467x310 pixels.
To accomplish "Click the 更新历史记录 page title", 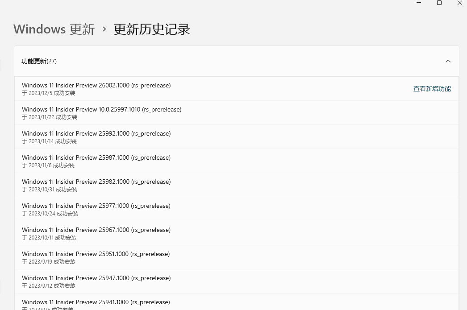I will (152, 29).
